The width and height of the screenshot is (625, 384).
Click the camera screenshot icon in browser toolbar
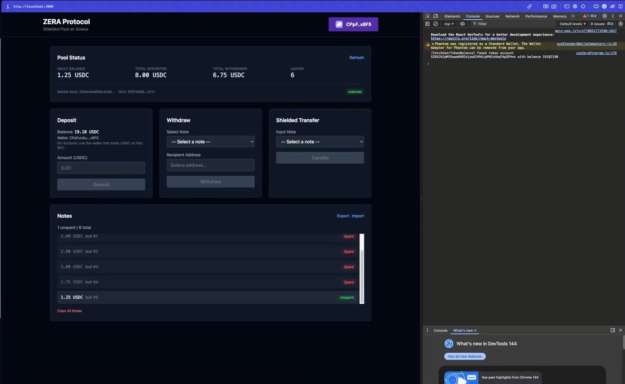pos(554,6)
